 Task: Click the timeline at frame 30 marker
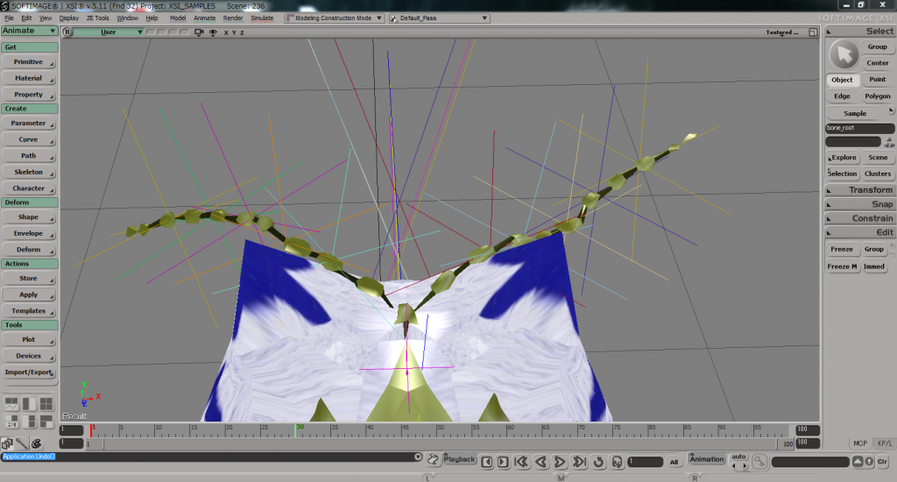[x=296, y=430]
